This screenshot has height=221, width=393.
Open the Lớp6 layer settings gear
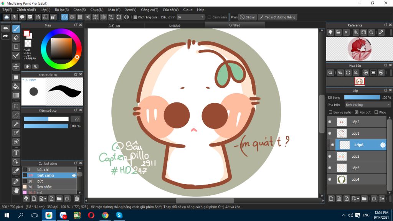click(383, 145)
